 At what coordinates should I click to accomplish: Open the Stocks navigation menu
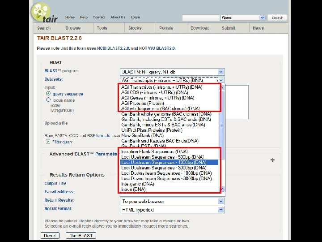pos(135,28)
